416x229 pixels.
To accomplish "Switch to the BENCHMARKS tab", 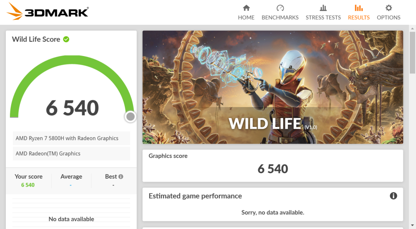I will [x=280, y=17].
